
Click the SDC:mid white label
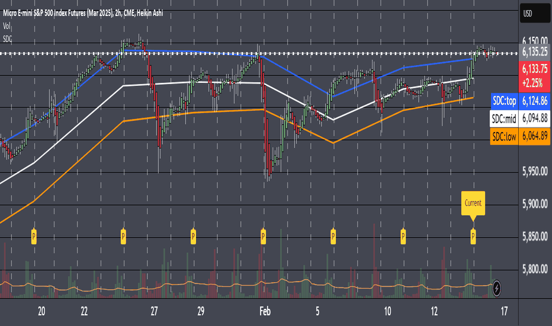pos(504,119)
